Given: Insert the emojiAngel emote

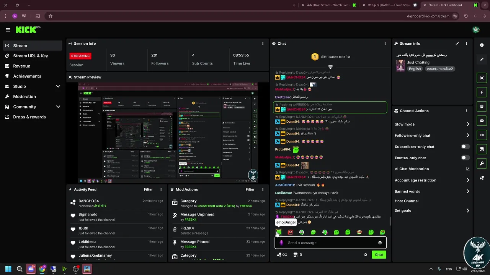Looking at the screenshot, I should (x=279, y=232).
